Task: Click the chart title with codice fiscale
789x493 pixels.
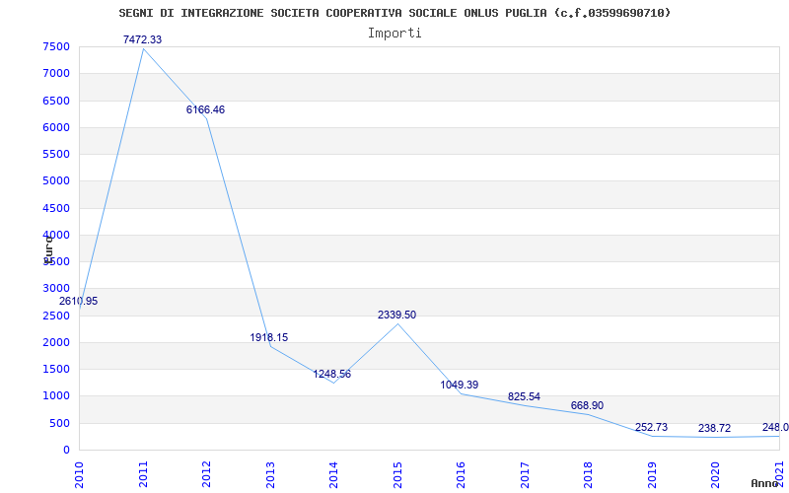Action: (x=394, y=13)
